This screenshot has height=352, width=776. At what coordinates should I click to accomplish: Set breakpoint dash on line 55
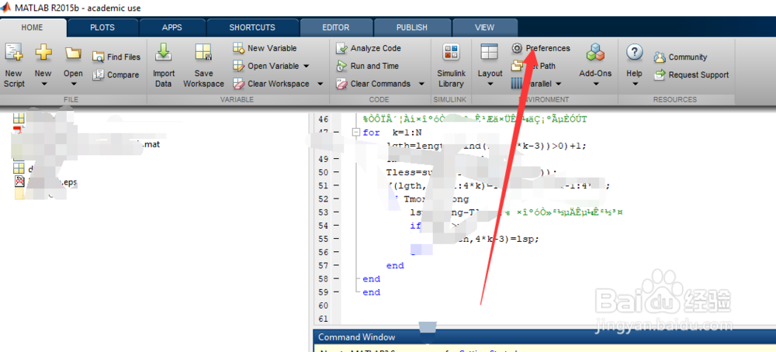click(x=337, y=239)
